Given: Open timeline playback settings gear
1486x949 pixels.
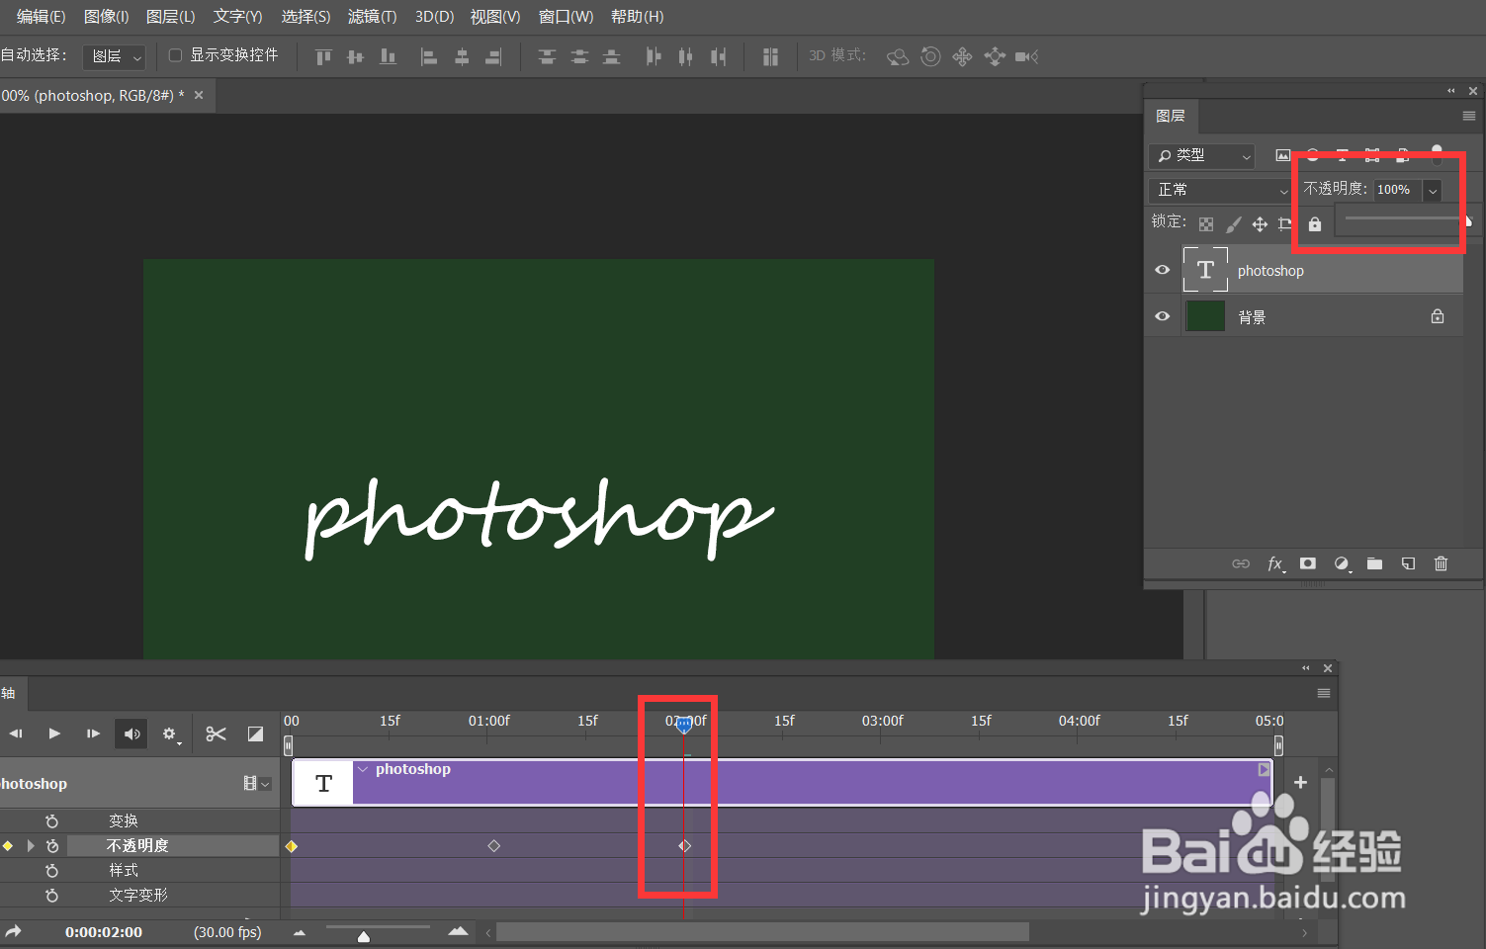Looking at the screenshot, I should pos(170,734).
